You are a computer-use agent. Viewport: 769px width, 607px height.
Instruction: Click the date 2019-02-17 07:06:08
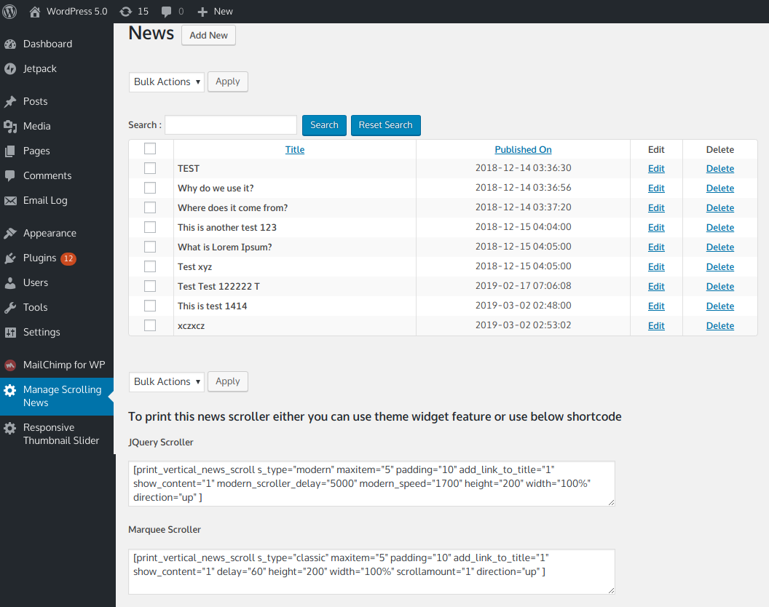[x=524, y=286]
